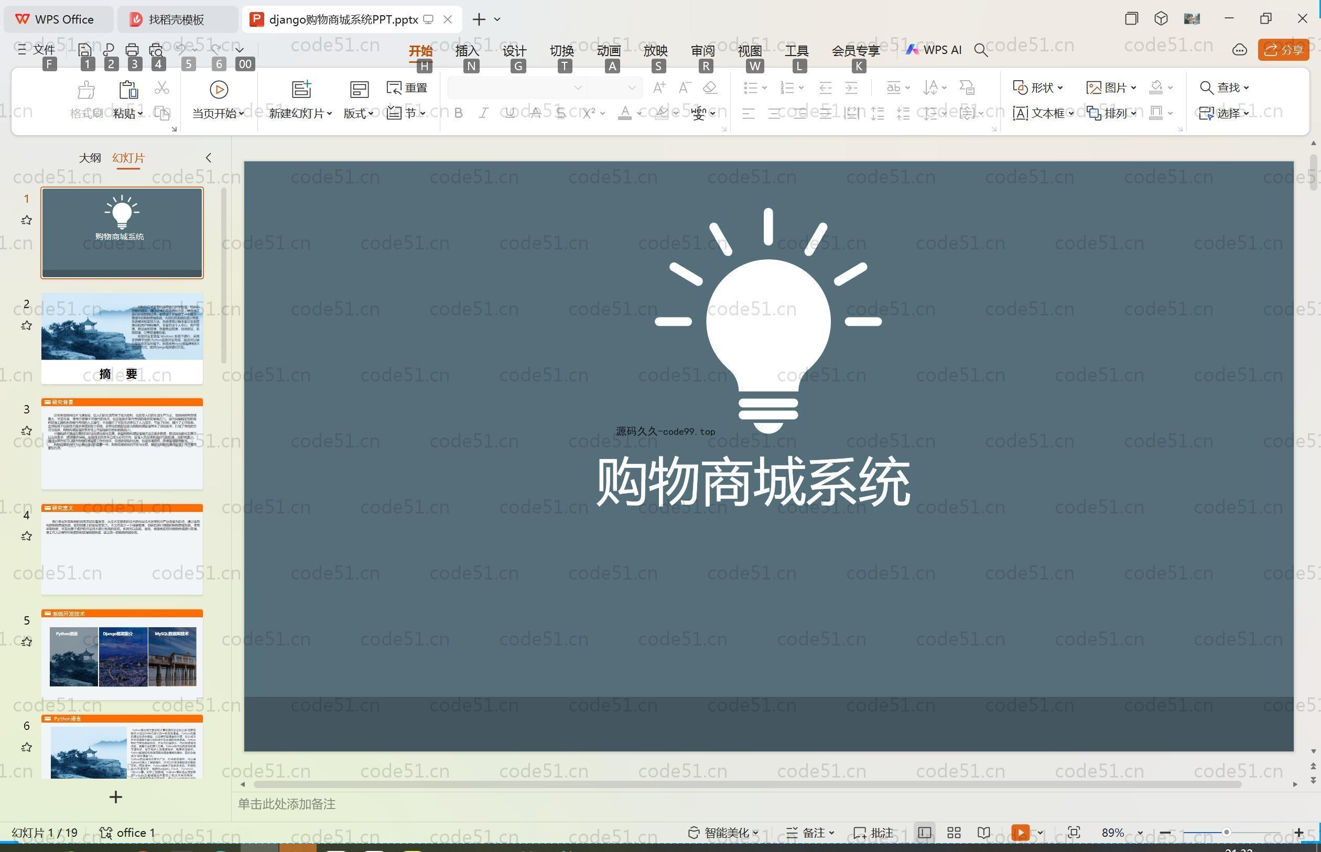Toggle the 备注 notes pane
The image size is (1321, 852).
tap(810, 833)
